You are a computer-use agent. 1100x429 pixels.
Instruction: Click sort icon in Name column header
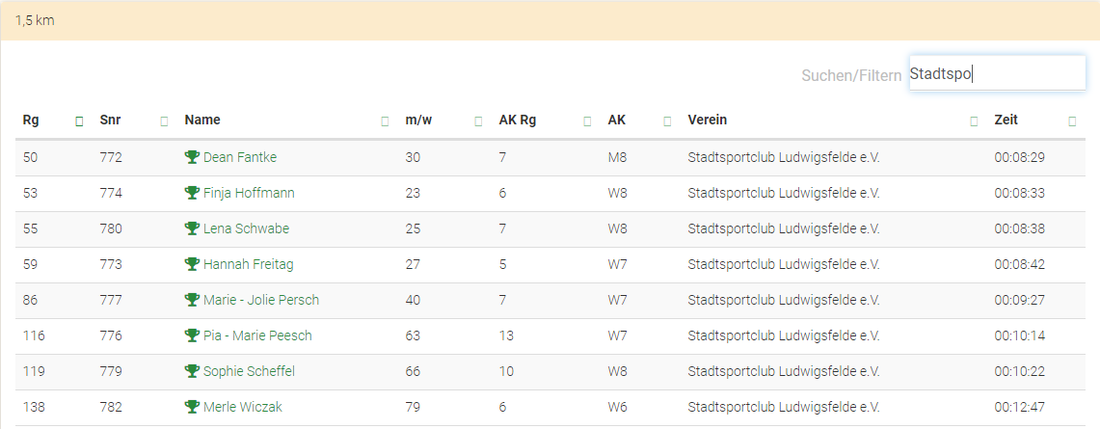coord(385,121)
